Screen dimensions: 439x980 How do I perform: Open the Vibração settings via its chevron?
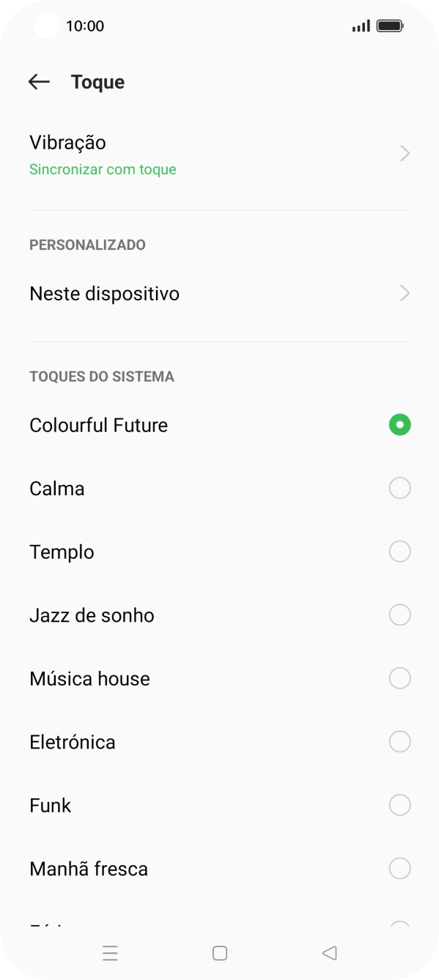point(405,153)
